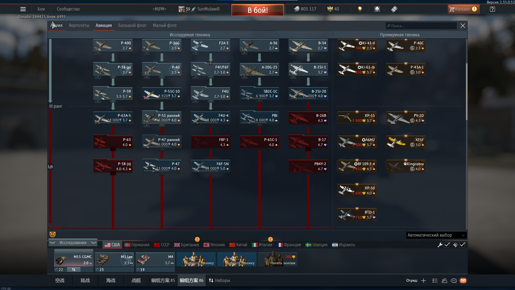Screen dimensions: 515x290
Task: Open the orange mail envelope
Action: (463, 281)
